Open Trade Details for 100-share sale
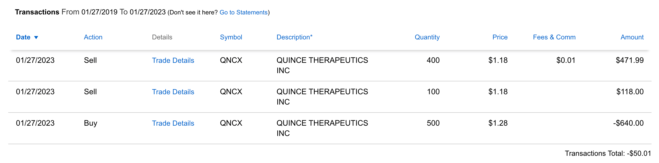Screen dimensions: 659x163 [x=173, y=92]
